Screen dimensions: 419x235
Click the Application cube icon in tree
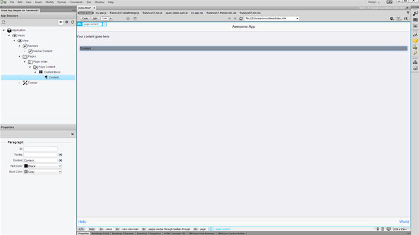tap(10, 30)
